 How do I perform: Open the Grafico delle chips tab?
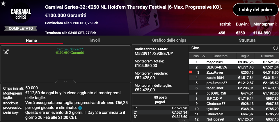coord(169,40)
